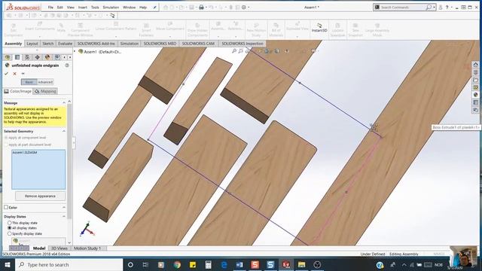This screenshot has height=271, width=482.
Task: Open SOLIDWORKS Resources in the task pane
Action: [x=475, y=65]
